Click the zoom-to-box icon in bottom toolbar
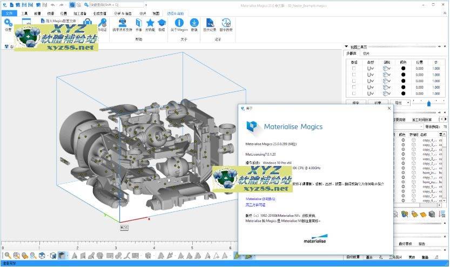Image resolution: width=450 pixels, height=267 pixels. tap(17, 255)
